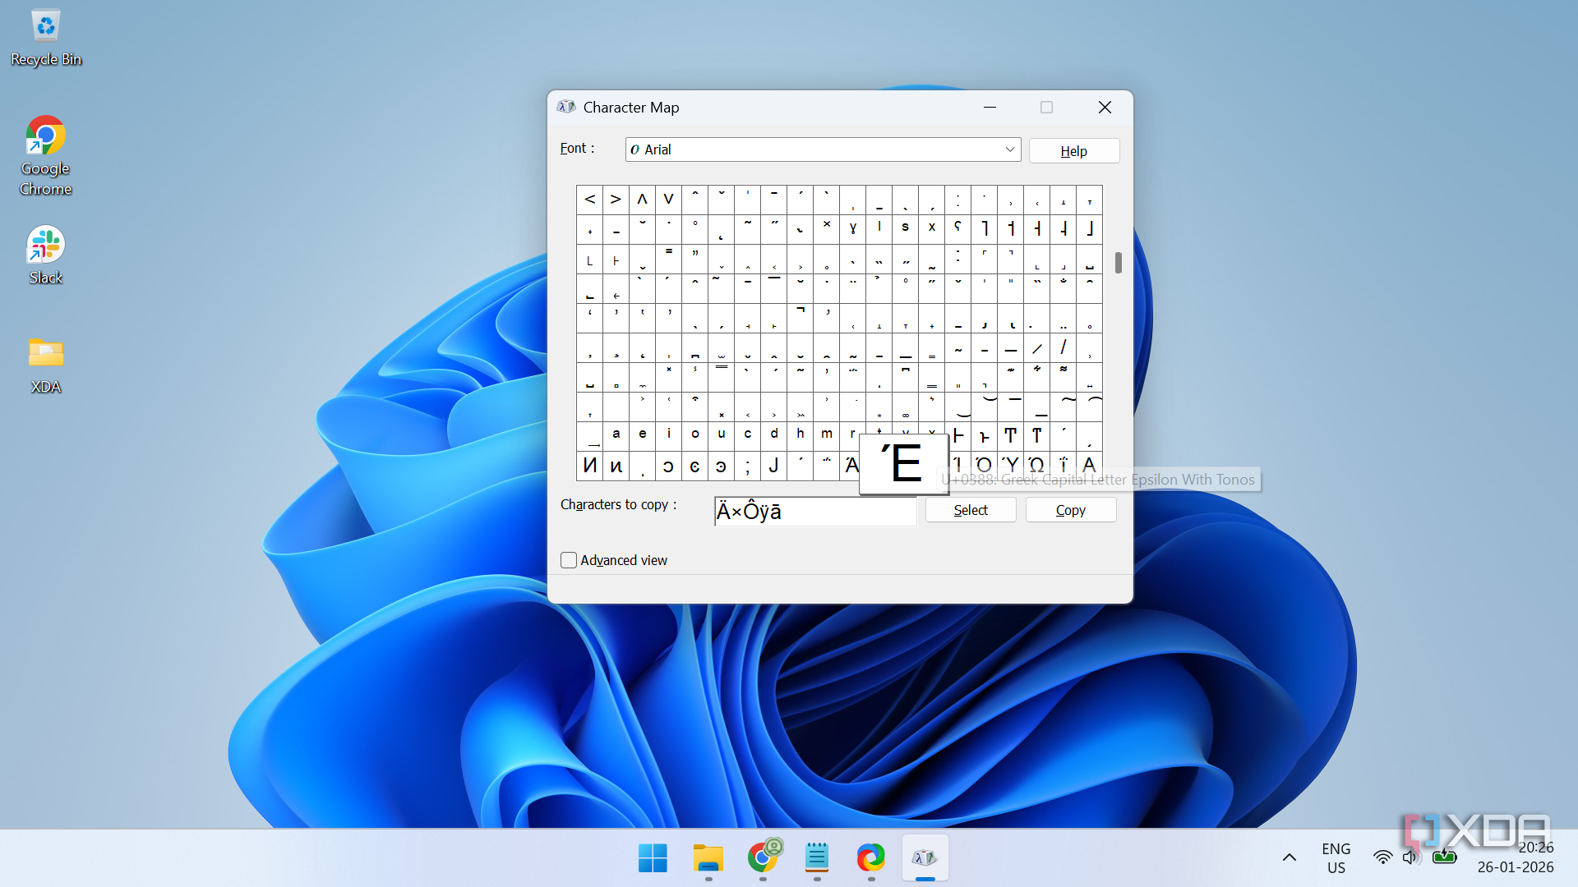Viewport: 1578px width, 887px height.
Task: Click inside the Characters to copy field
Action: point(815,511)
